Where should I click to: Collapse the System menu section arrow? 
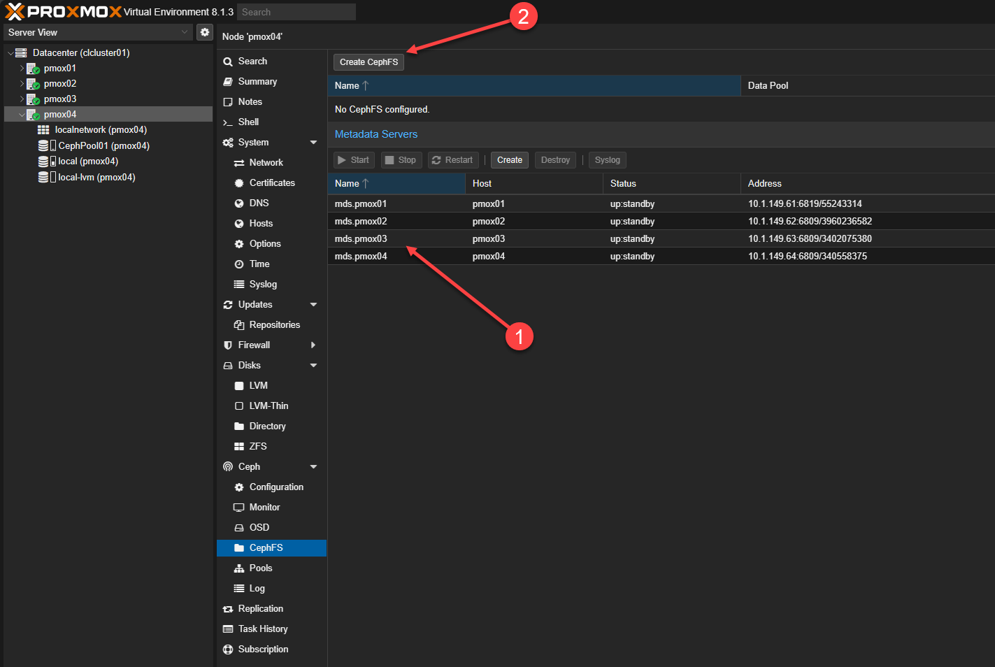pyautogui.click(x=313, y=143)
